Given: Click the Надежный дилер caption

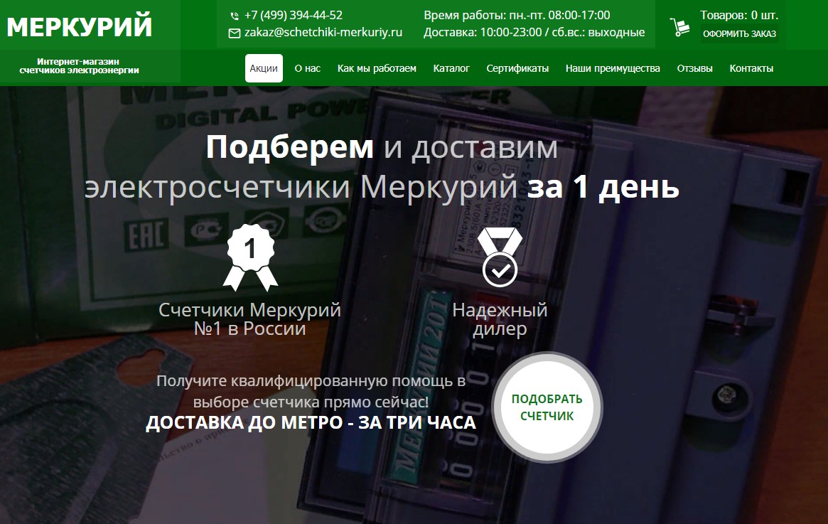Looking at the screenshot, I should [500, 319].
